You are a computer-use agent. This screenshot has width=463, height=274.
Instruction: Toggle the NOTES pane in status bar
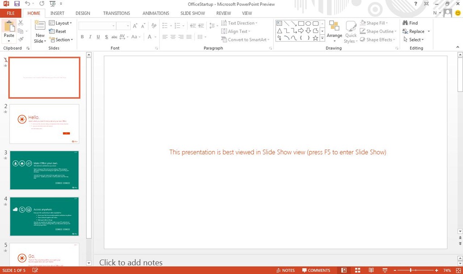286,270
